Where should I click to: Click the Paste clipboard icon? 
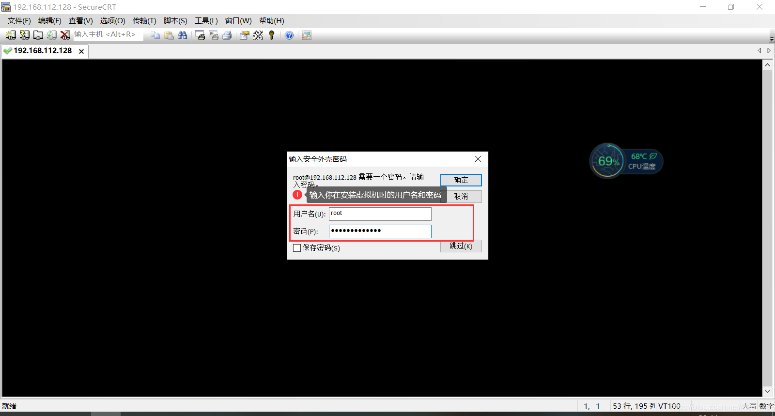169,35
